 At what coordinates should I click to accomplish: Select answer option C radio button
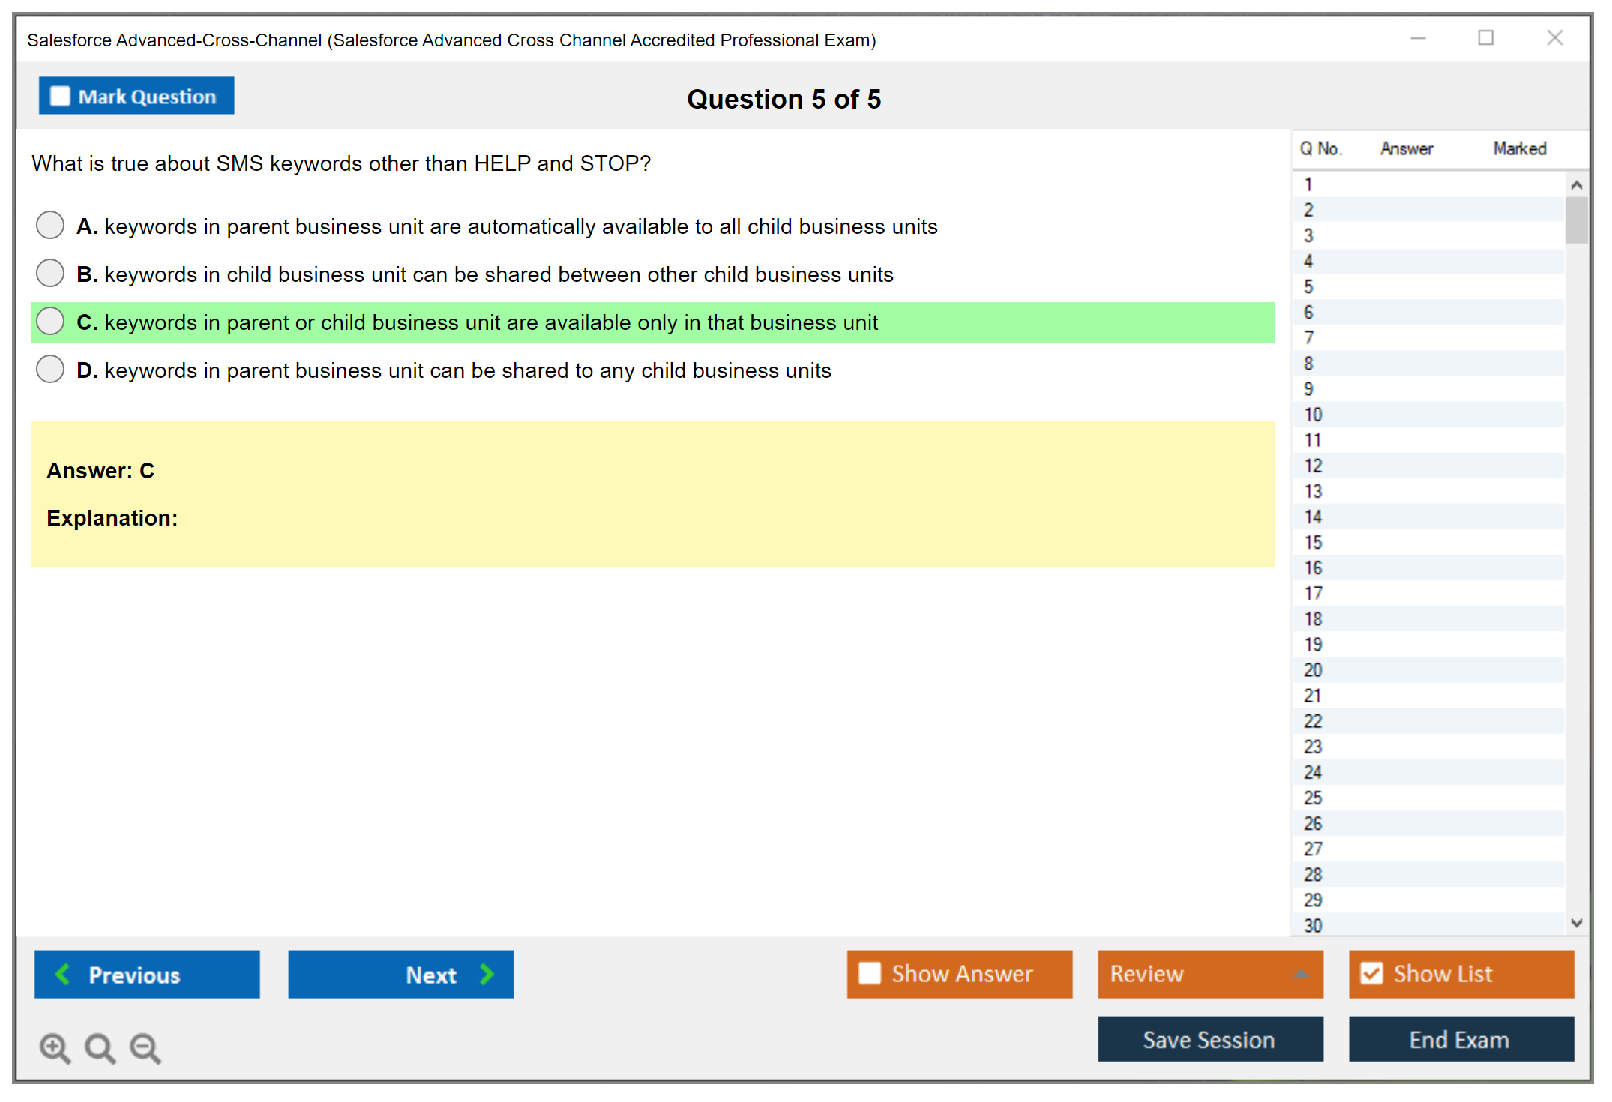[50, 321]
